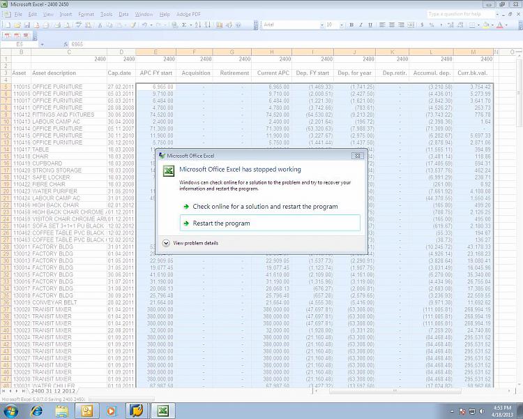Open the Font name dropdown (Arial)

coord(322,25)
